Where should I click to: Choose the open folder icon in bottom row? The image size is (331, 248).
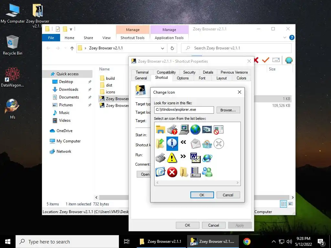(x=184, y=172)
